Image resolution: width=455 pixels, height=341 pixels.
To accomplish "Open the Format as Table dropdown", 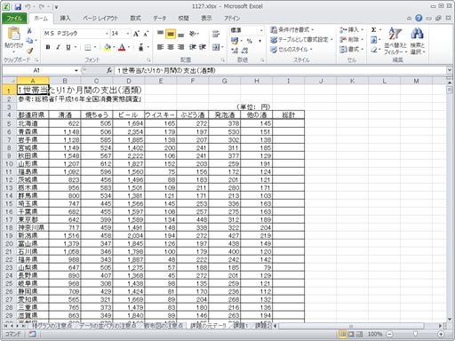I will [301, 40].
